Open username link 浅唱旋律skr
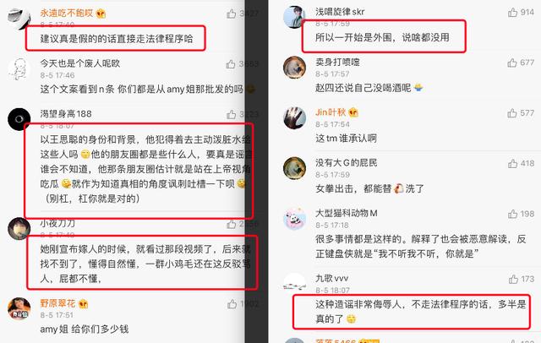541x343 pixels. 340,12
